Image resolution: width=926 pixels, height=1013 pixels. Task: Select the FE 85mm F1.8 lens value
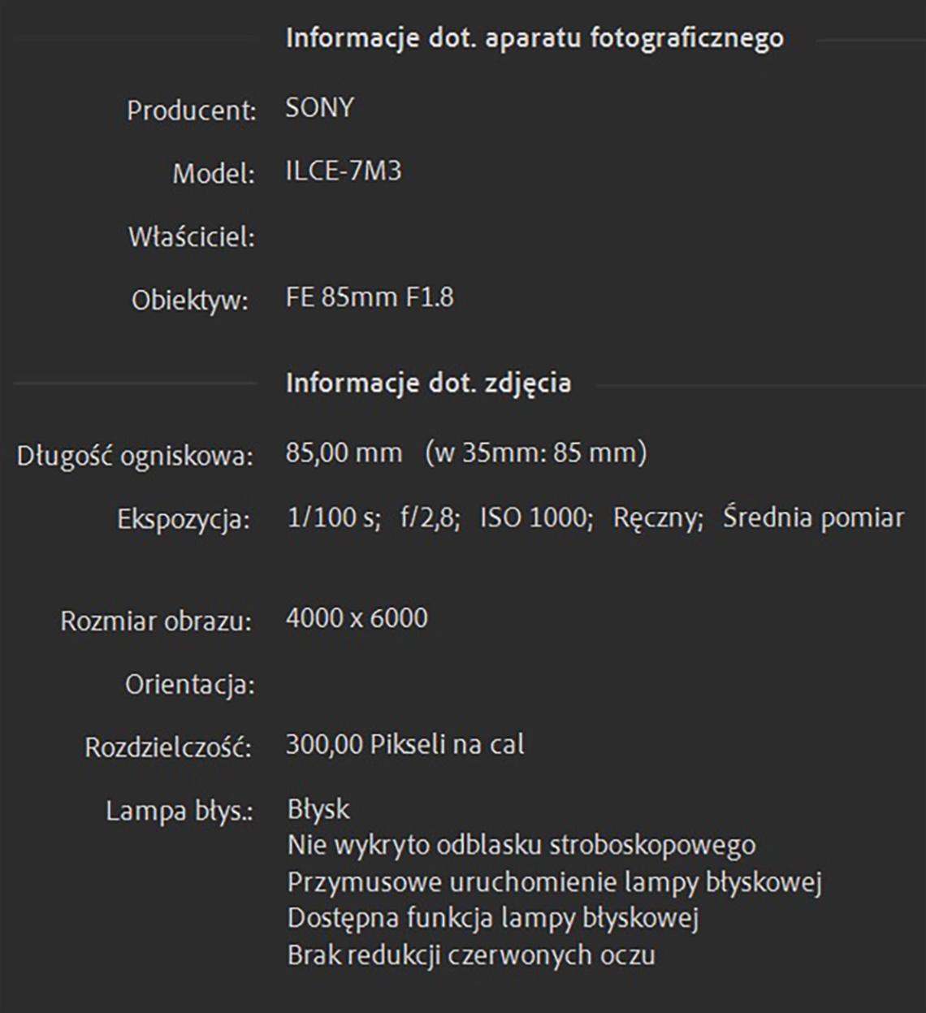point(370,297)
